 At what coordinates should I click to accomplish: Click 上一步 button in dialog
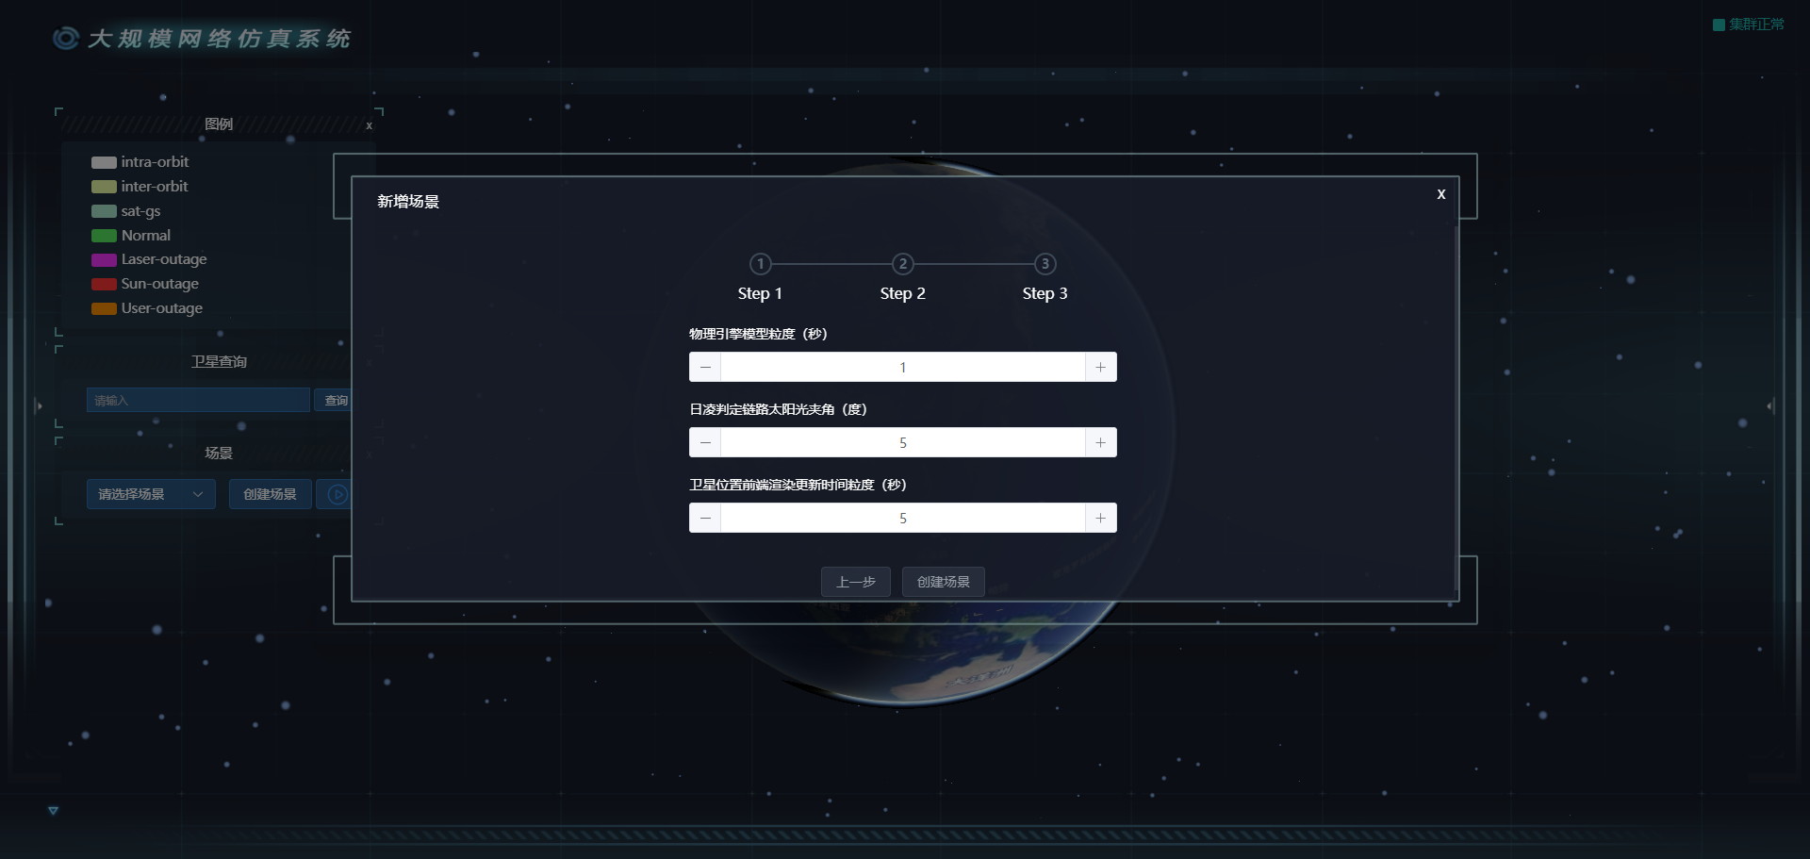click(855, 582)
